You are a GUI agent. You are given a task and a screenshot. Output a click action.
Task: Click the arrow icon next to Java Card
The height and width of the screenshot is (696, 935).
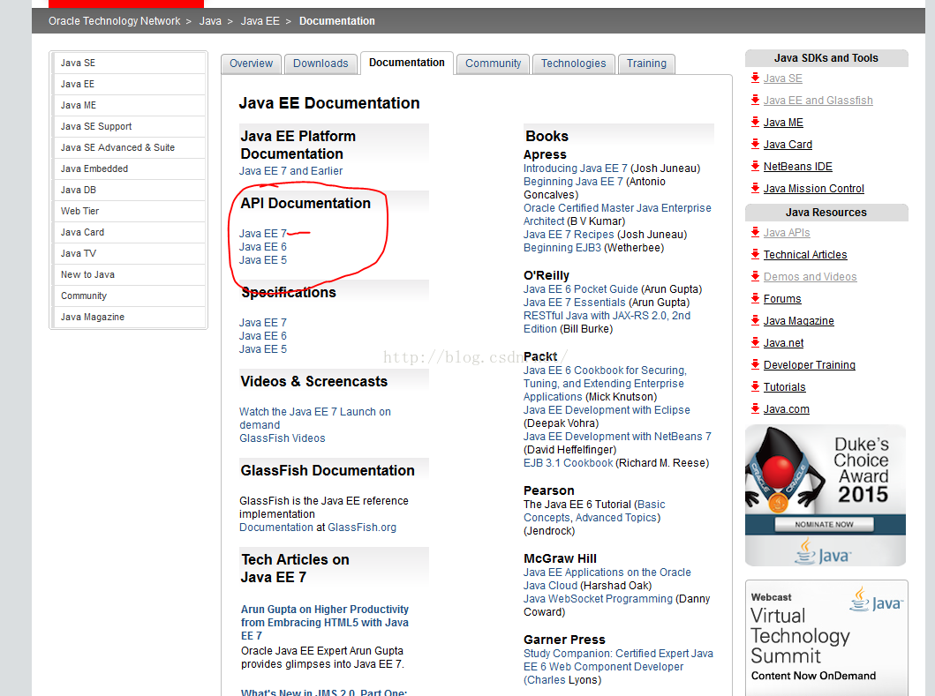pos(755,144)
